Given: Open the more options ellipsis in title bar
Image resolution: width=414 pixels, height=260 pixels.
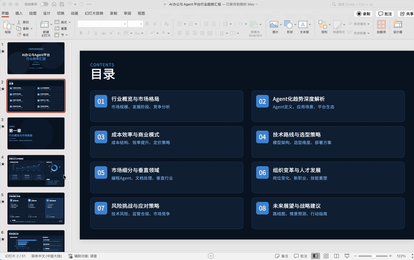Looking at the screenshot, I should point(89,4).
